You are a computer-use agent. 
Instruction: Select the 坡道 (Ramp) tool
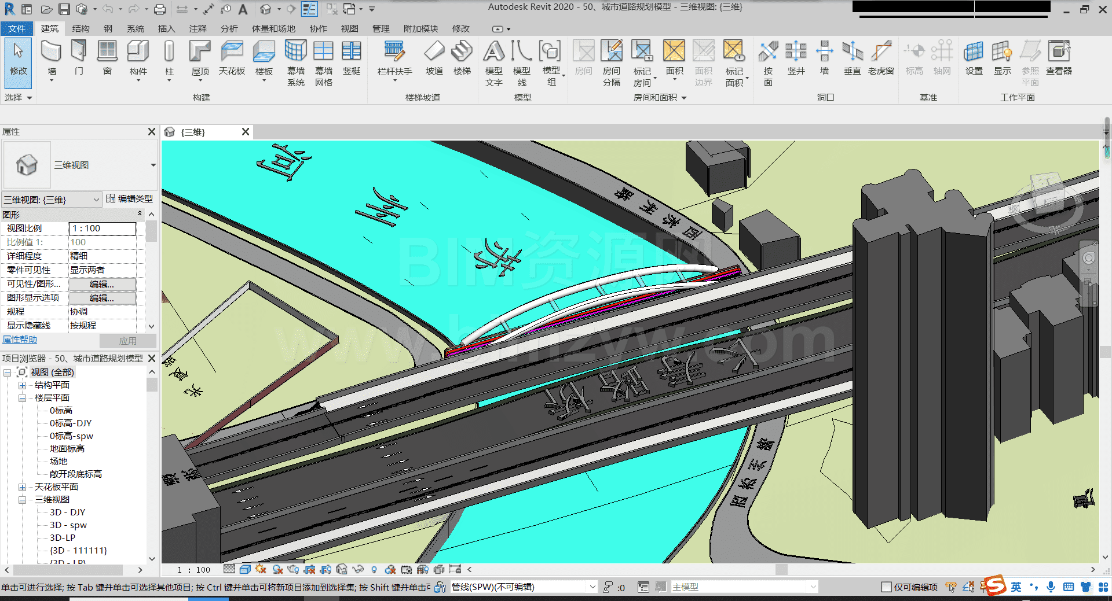[434, 58]
